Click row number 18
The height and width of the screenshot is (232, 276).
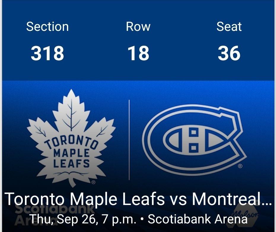pos(138,53)
